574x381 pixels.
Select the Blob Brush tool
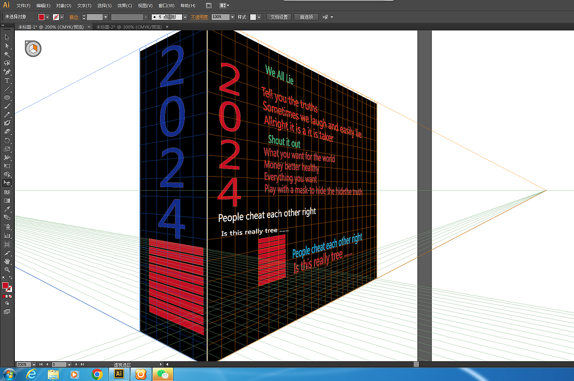(7, 123)
